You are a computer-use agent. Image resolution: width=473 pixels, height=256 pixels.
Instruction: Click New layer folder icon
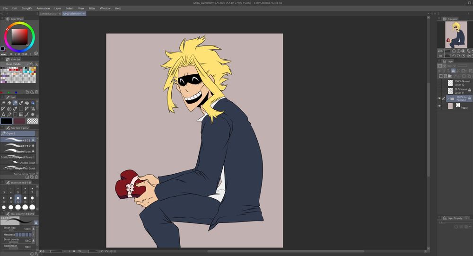point(450,76)
